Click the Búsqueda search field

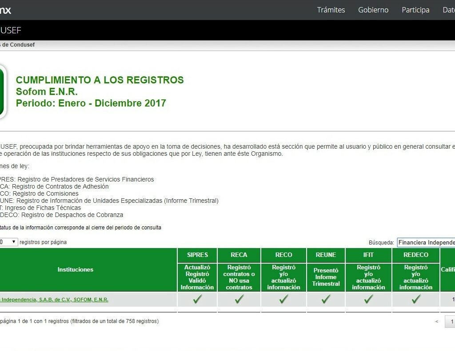pyautogui.click(x=426, y=243)
